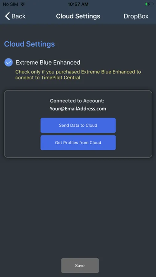Tap the Back text in navigation bar
This screenshot has height=277, width=156.
(18, 16)
